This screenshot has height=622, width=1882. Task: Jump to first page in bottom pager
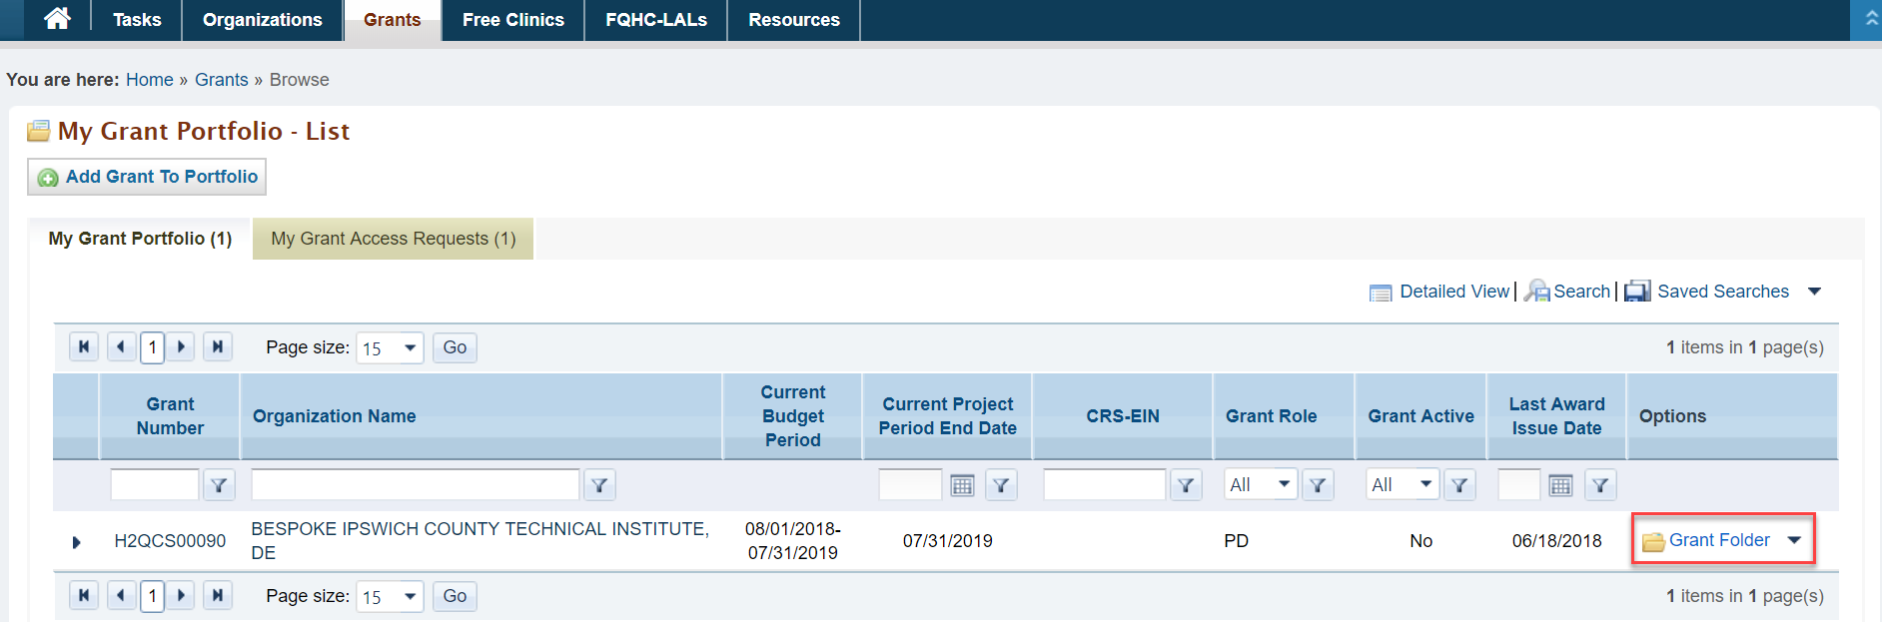[x=84, y=595]
